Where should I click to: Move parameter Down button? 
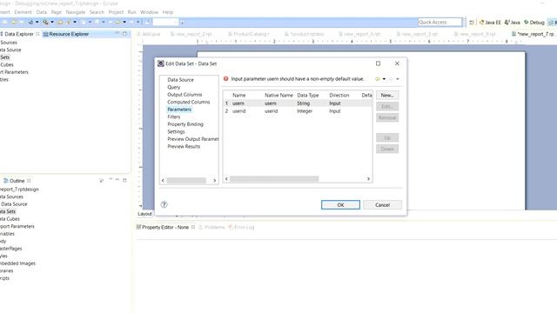(x=387, y=149)
